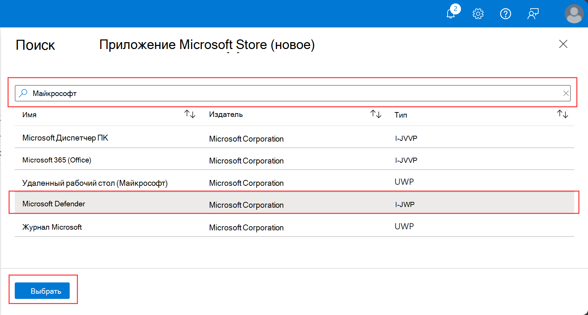Open the user account avatar
588x315 pixels.
574,14
